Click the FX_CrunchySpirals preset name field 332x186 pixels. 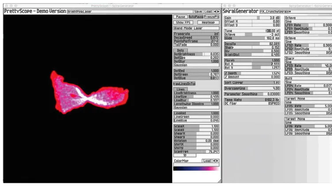tap(296, 11)
